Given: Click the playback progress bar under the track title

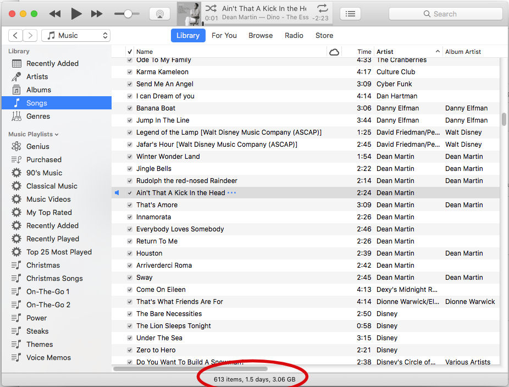Looking at the screenshot, I should point(267,24).
